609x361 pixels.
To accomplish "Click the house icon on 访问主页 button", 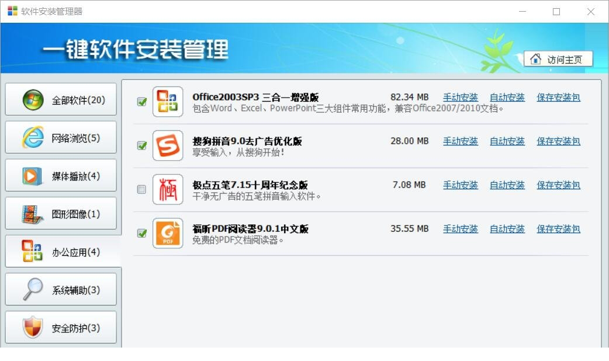I will pyautogui.click(x=535, y=59).
